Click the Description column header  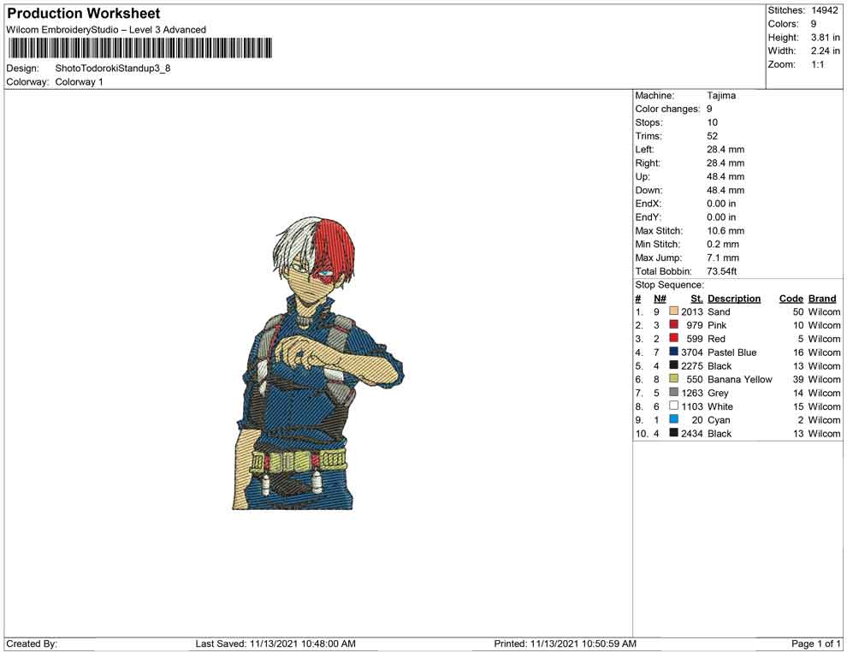(x=734, y=299)
